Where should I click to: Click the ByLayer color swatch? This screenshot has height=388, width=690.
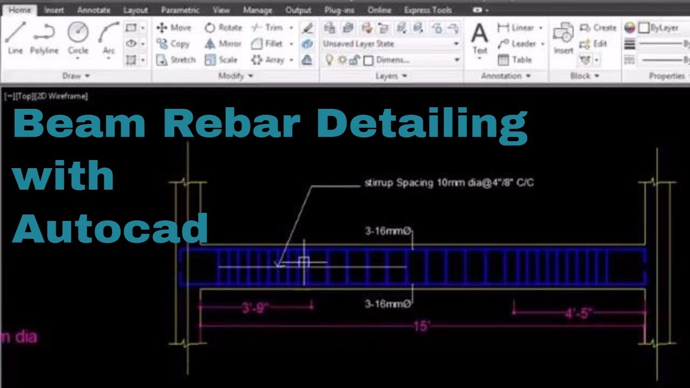point(644,27)
